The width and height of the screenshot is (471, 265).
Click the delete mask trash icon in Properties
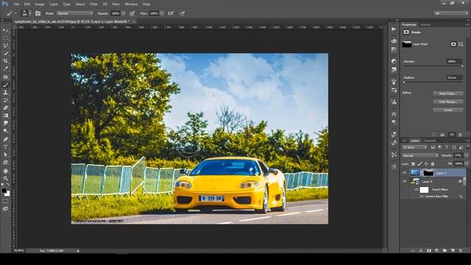click(x=460, y=135)
